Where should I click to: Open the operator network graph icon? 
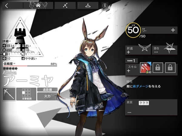(65, 5)
